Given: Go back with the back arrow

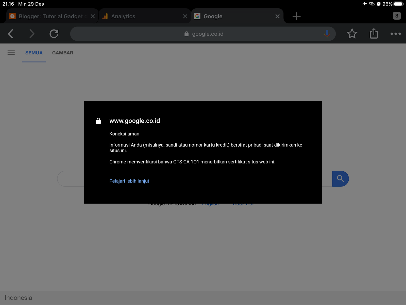Looking at the screenshot, I should (x=11, y=34).
